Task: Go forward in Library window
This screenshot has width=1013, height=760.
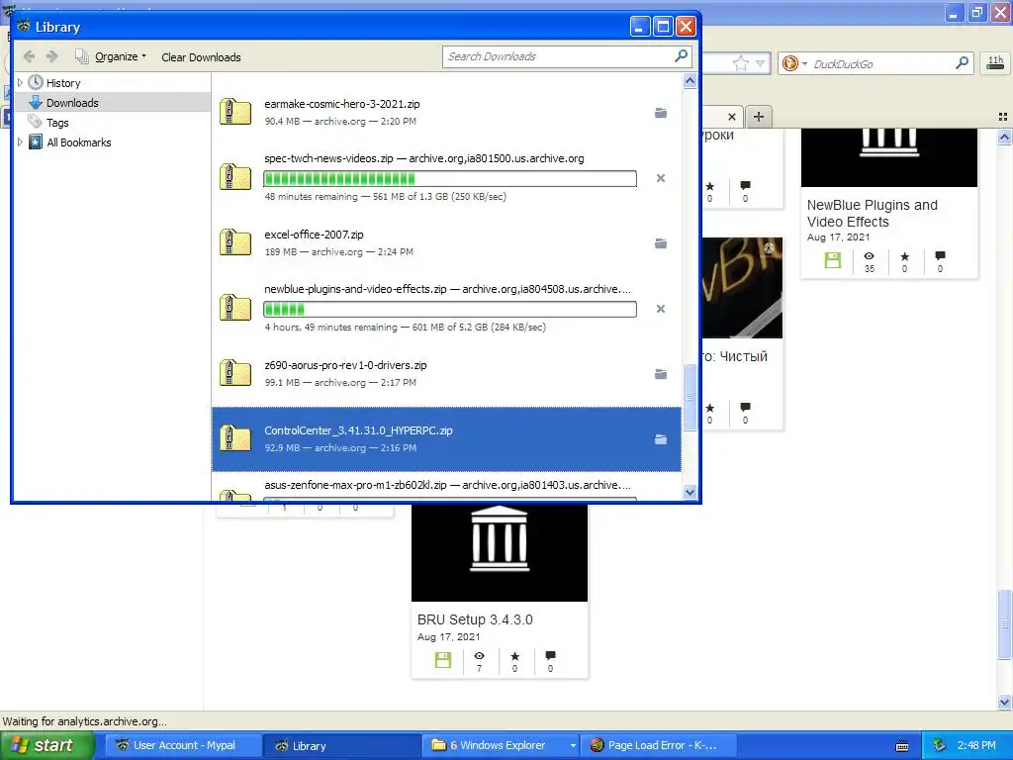Action: (x=52, y=56)
